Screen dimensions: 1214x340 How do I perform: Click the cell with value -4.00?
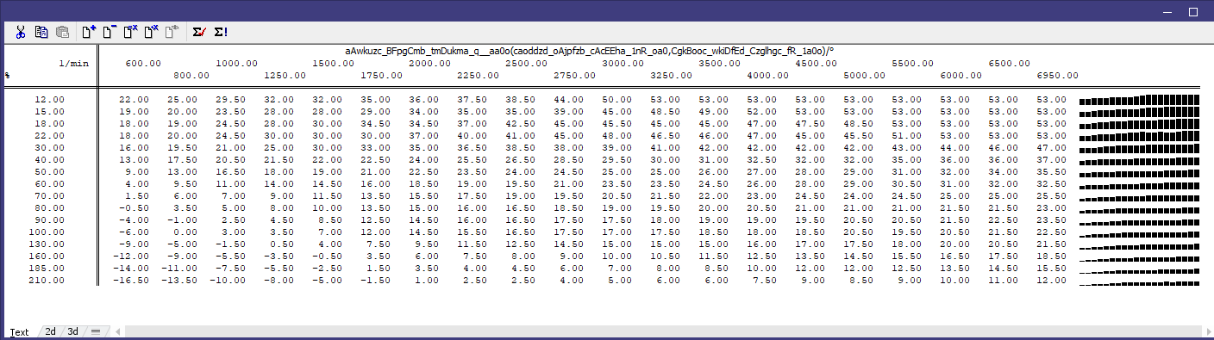point(134,220)
